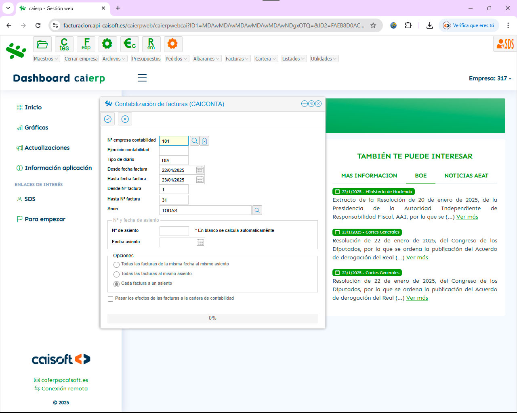The height and width of the screenshot is (413, 517).
Task: Click the 'C tes' clientes toolbar icon
Action: [64, 44]
